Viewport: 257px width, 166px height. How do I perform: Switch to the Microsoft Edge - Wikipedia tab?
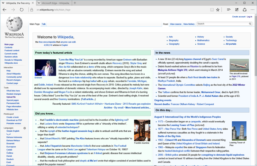pyautogui.click(x=54, y=3)
